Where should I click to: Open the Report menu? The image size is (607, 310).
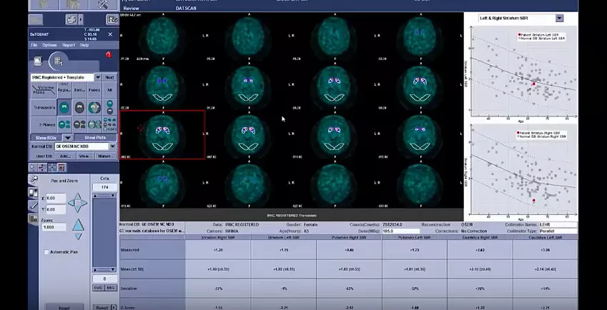[x=69, y=45]
